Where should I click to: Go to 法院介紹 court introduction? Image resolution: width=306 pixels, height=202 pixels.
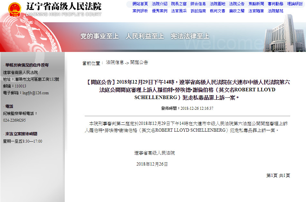tap(159, 4)
